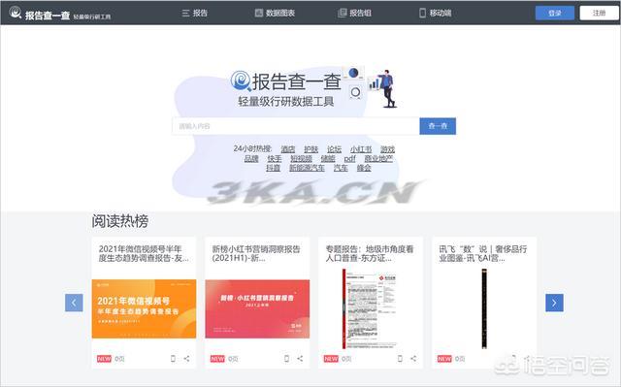
Task: Search hot keyword 新能源汽车
Action: coord(307,168)
